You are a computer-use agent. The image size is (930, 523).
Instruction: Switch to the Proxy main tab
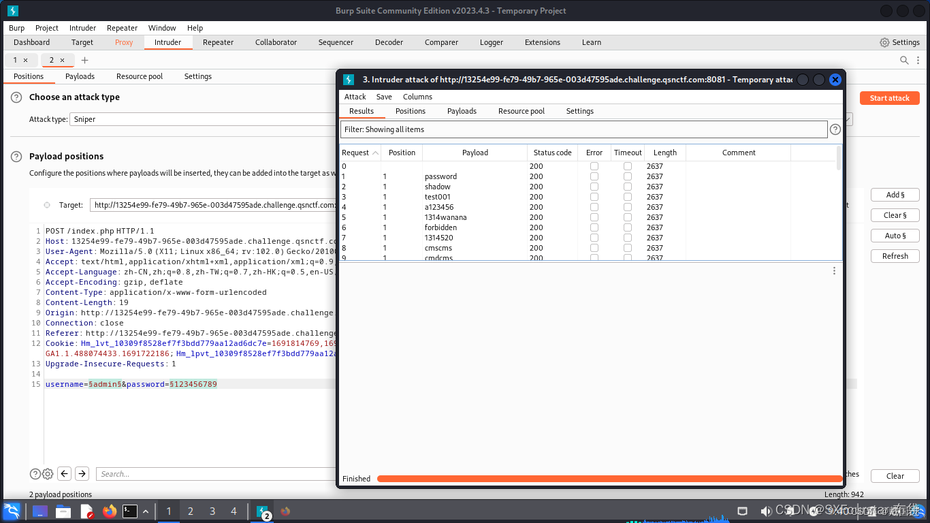tap(124, 42)
